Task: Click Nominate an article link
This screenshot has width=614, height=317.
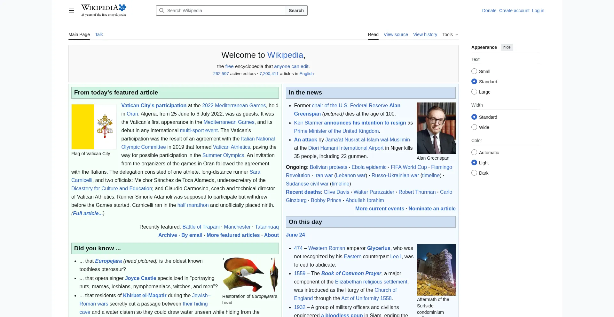Action: pos(432,208)
